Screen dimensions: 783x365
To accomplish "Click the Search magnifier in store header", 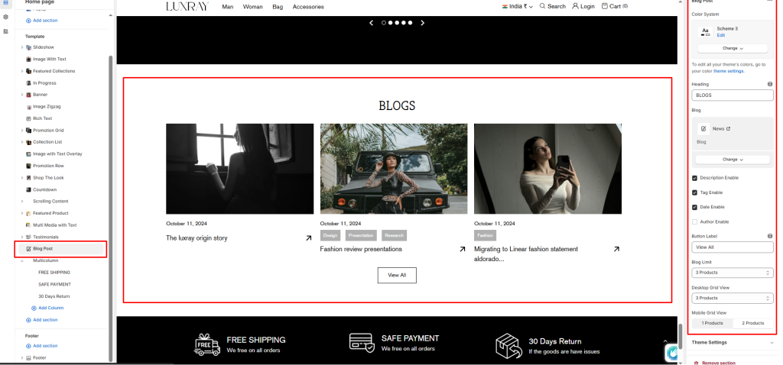I will (x=542, y=6).
